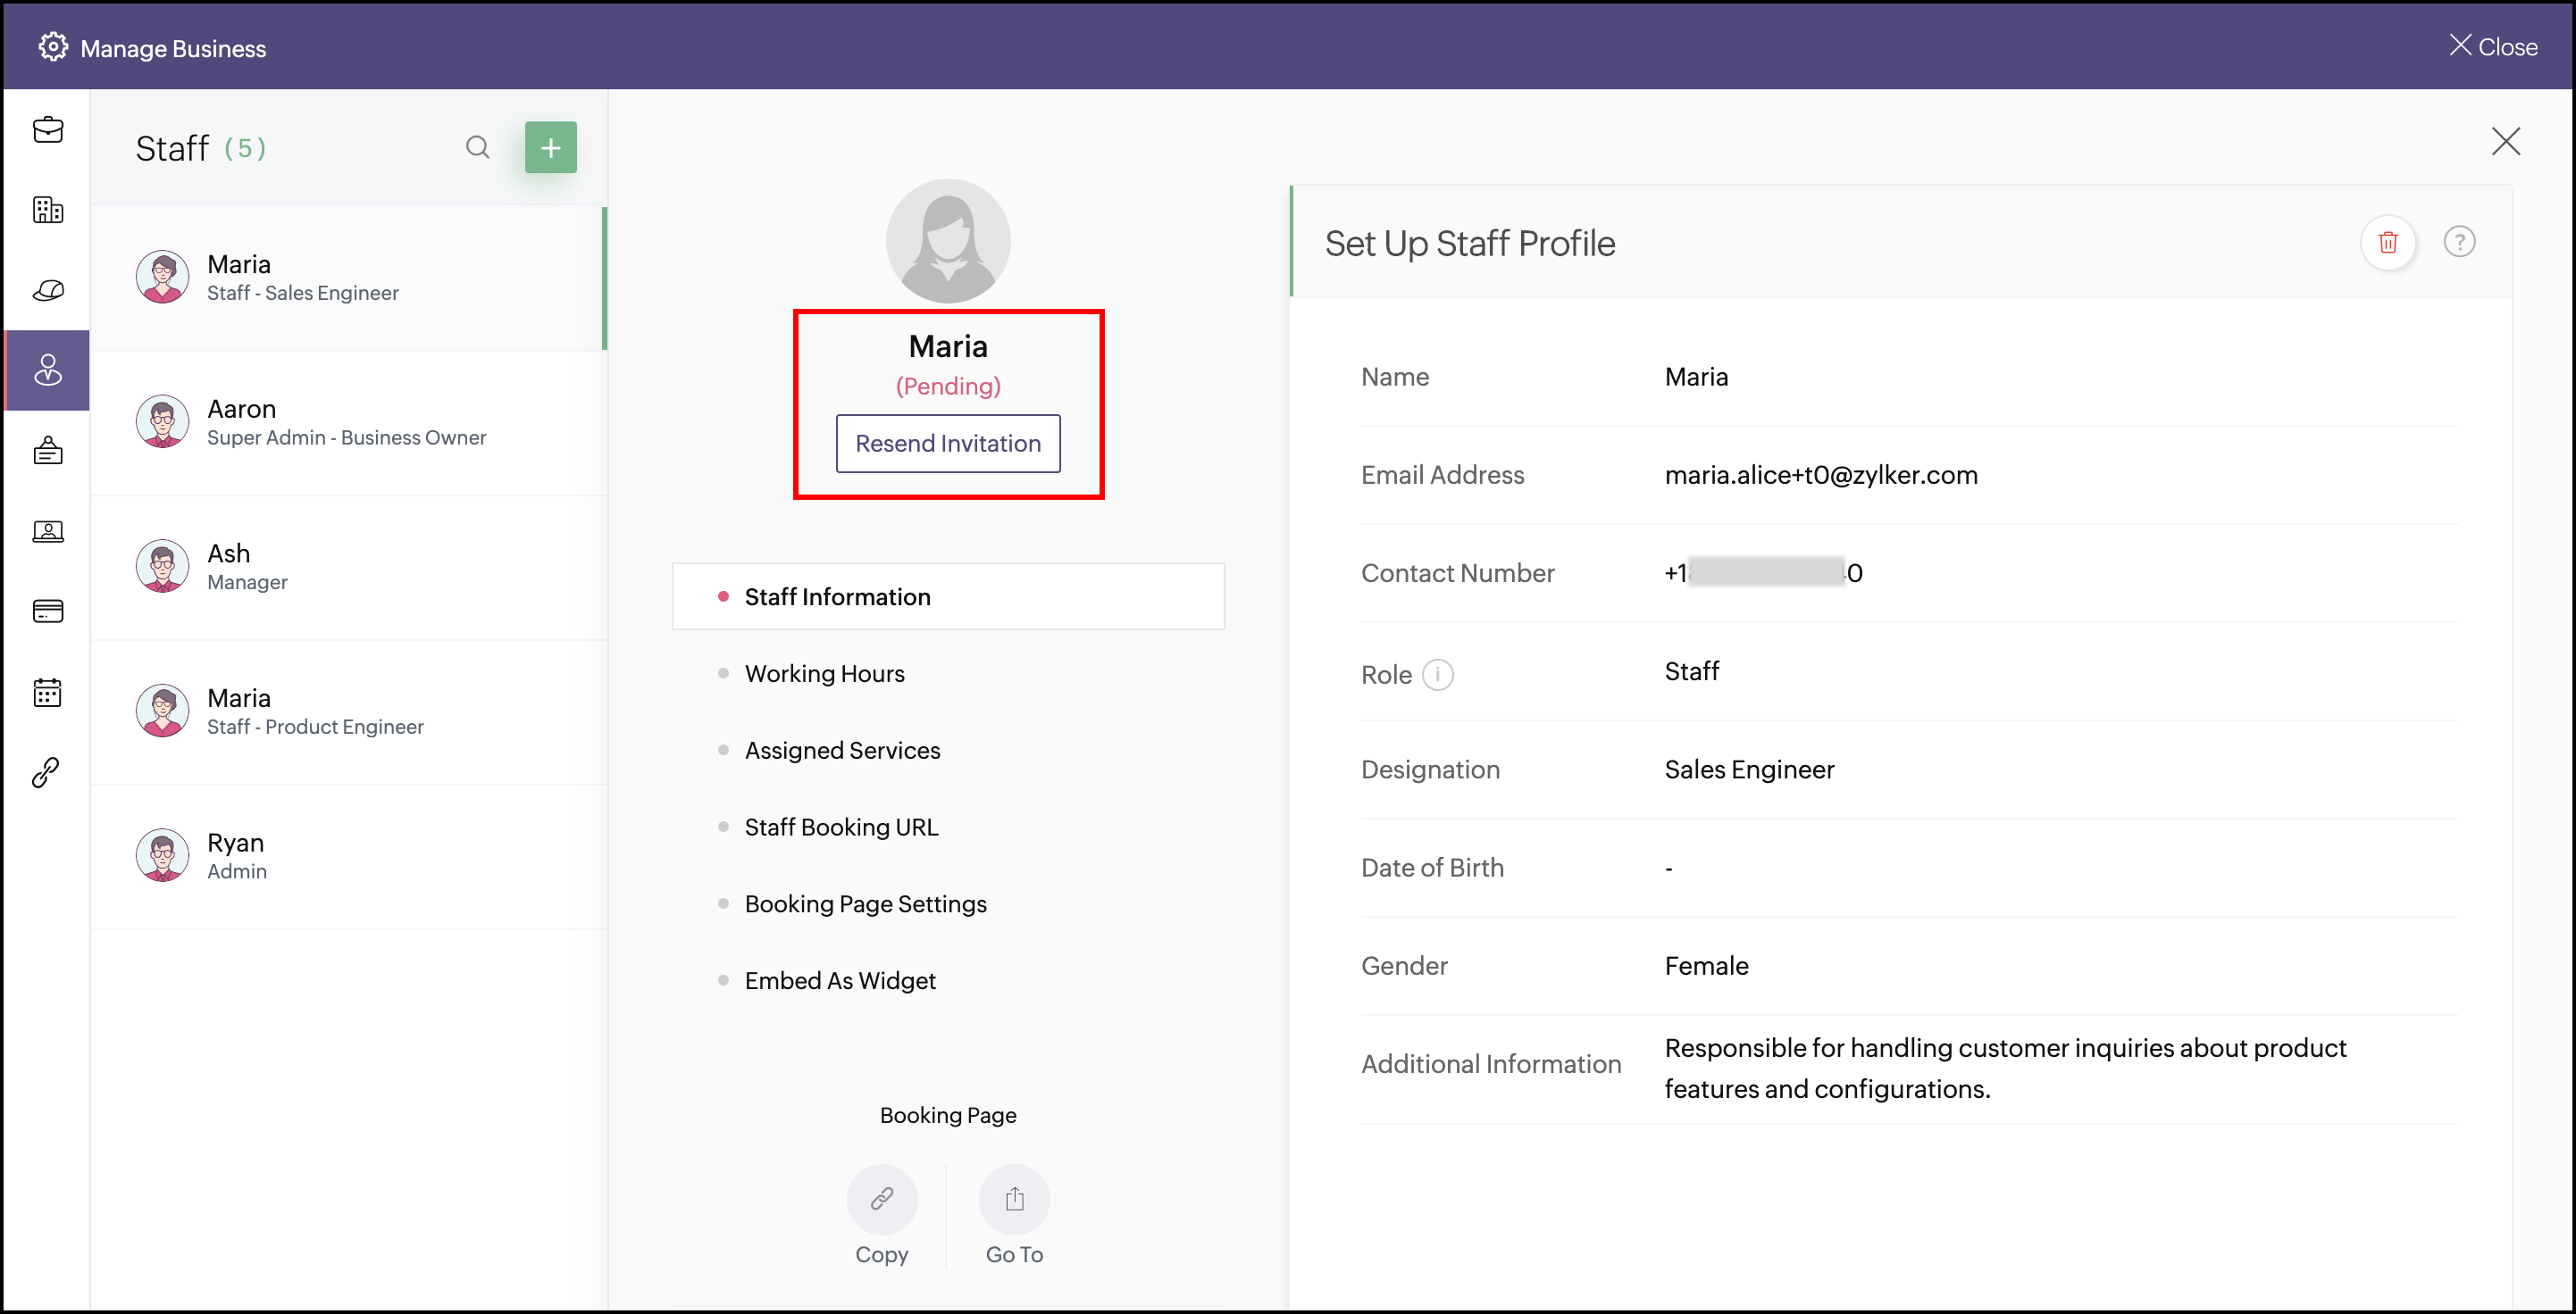
Task: Open the building workspaces icon in sidebar
Action: point(47,210)
